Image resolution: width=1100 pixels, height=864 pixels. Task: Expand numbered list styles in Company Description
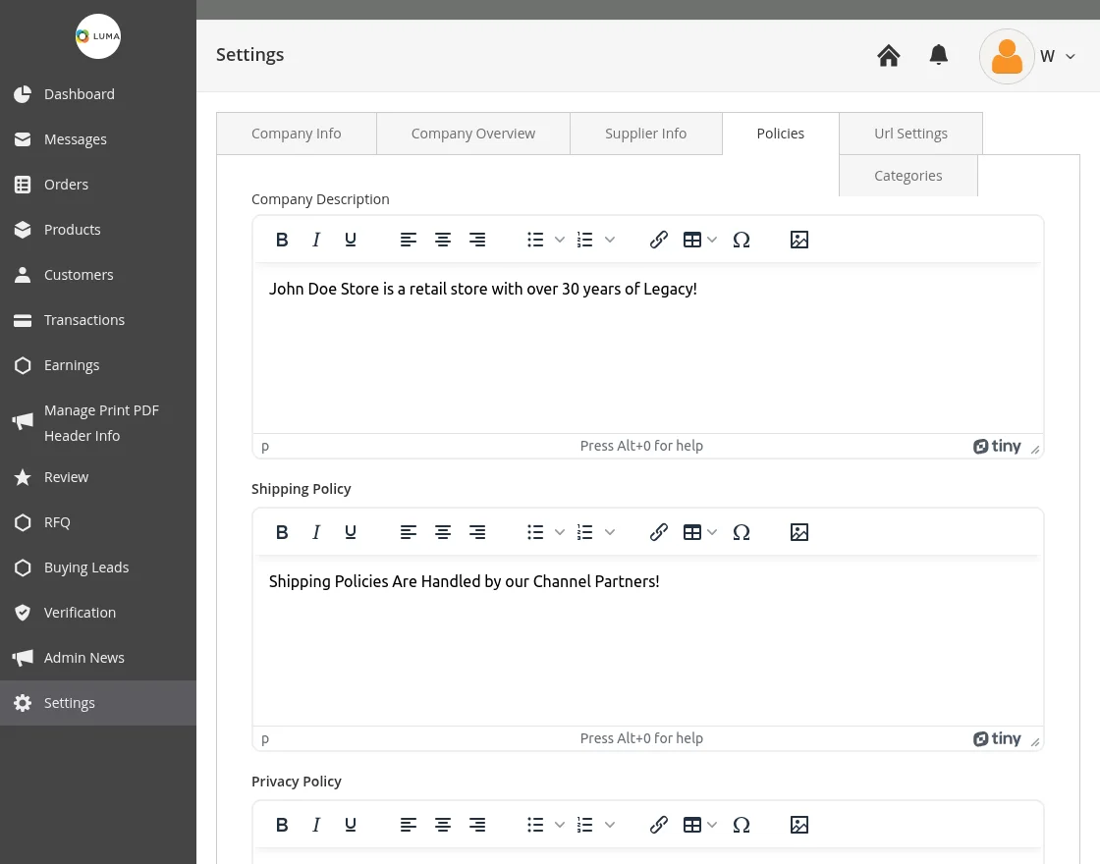[x=610, y=240]
